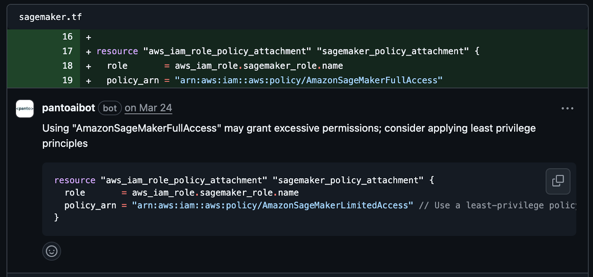The height and width of the screenshot is (277, 593).
Task: Click the comment text about excessive permissions
Action: [289, 136]
